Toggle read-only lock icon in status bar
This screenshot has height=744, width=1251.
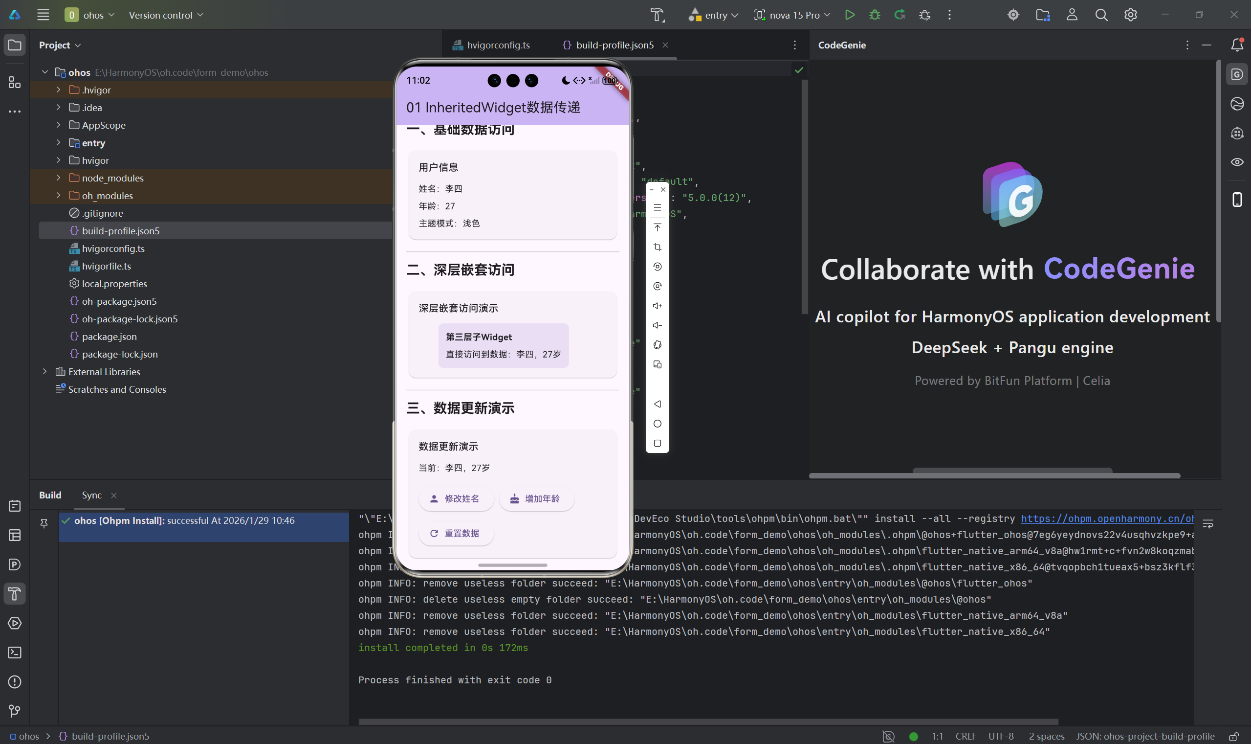pyautogui.click(x=1233, y=737)
